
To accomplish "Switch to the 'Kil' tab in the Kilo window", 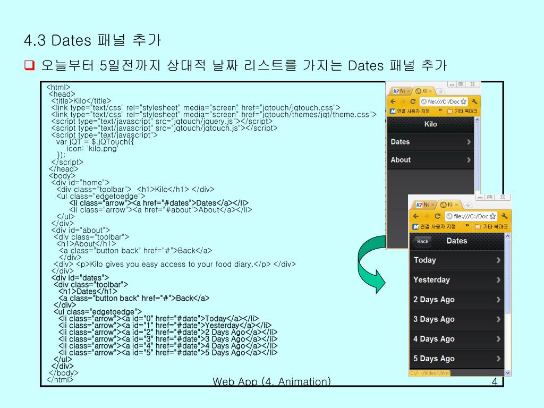I will pyautogui.click(x=423, y=91).
